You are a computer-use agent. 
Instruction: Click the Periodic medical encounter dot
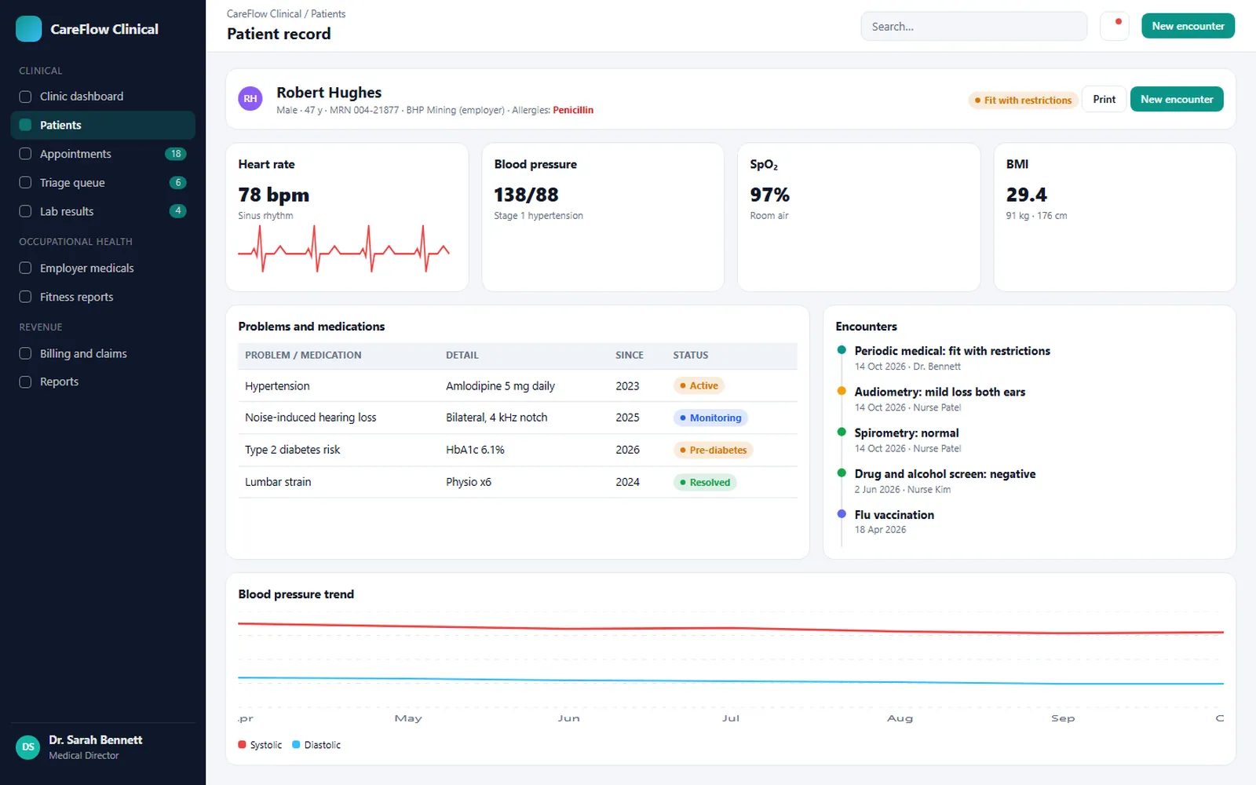click(x=842, y=350)
